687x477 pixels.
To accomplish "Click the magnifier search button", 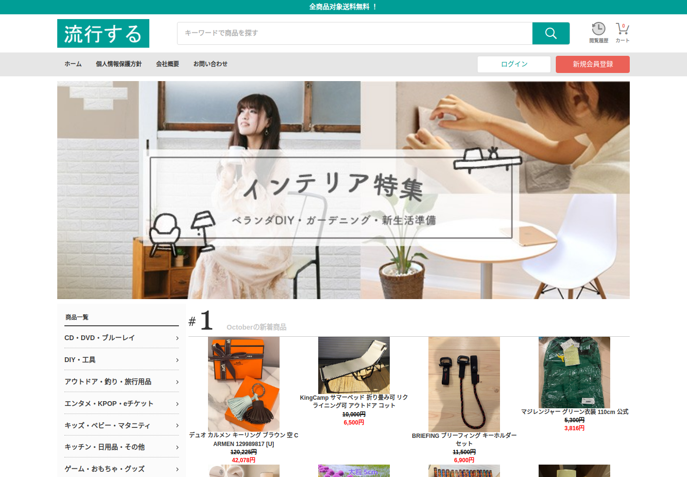I will 551,33.
